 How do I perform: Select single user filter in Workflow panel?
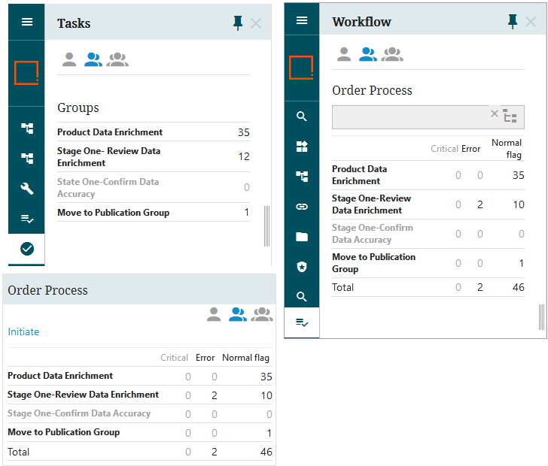tap(344, 54)
